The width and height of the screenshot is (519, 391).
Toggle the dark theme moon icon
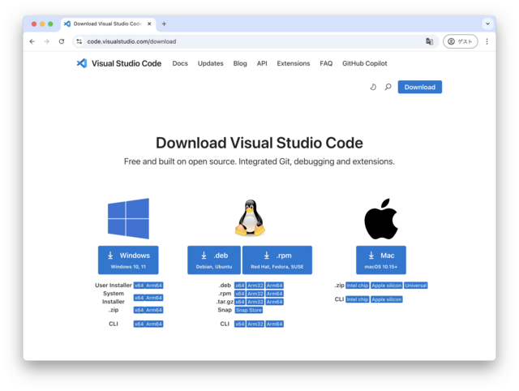373,87
